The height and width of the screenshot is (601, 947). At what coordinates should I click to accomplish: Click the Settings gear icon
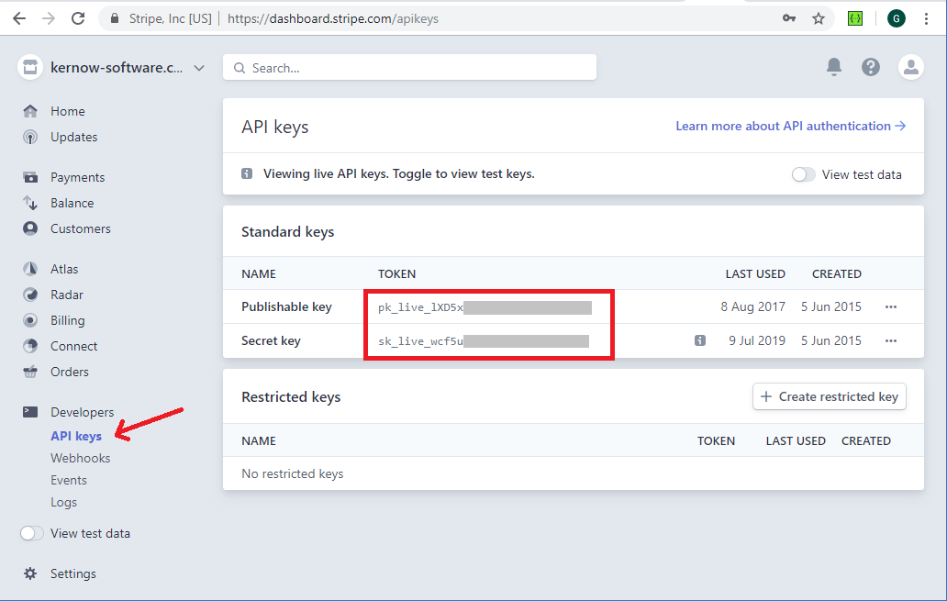click(x=30, y=573)
